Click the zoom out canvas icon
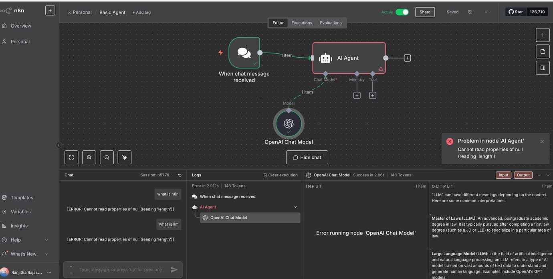This screenshot has width=553, height=279. pos(107,158)
